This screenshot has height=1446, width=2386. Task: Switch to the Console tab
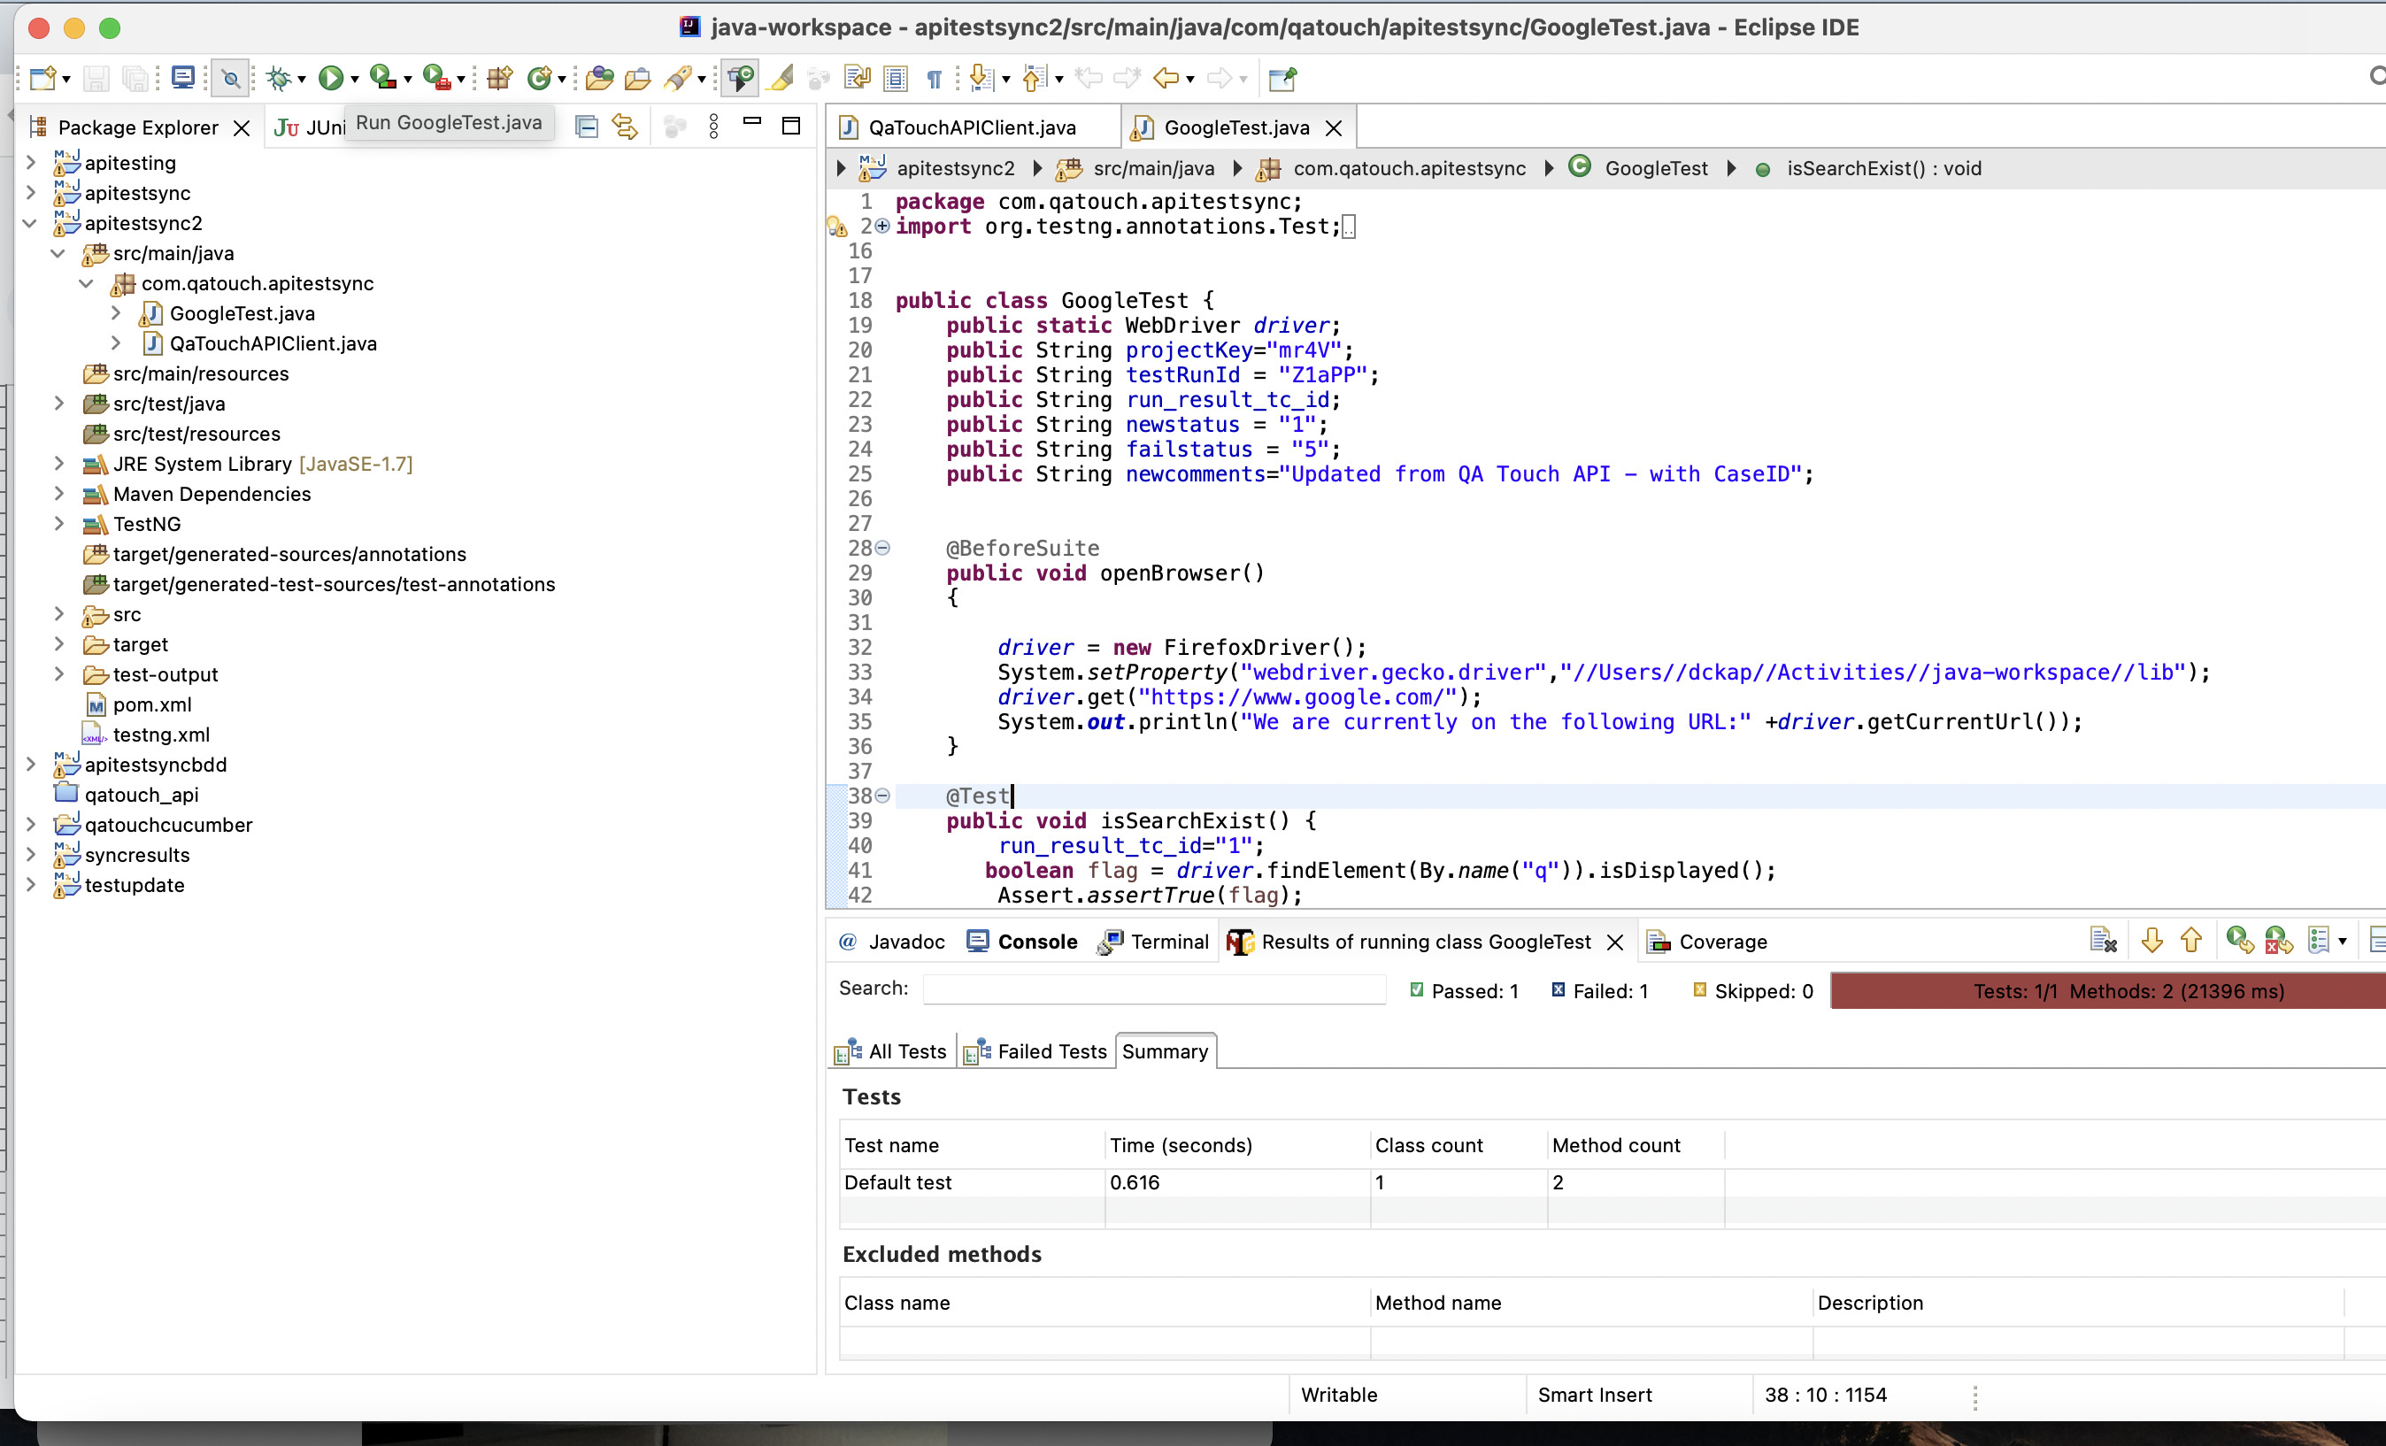(1022, 942)
